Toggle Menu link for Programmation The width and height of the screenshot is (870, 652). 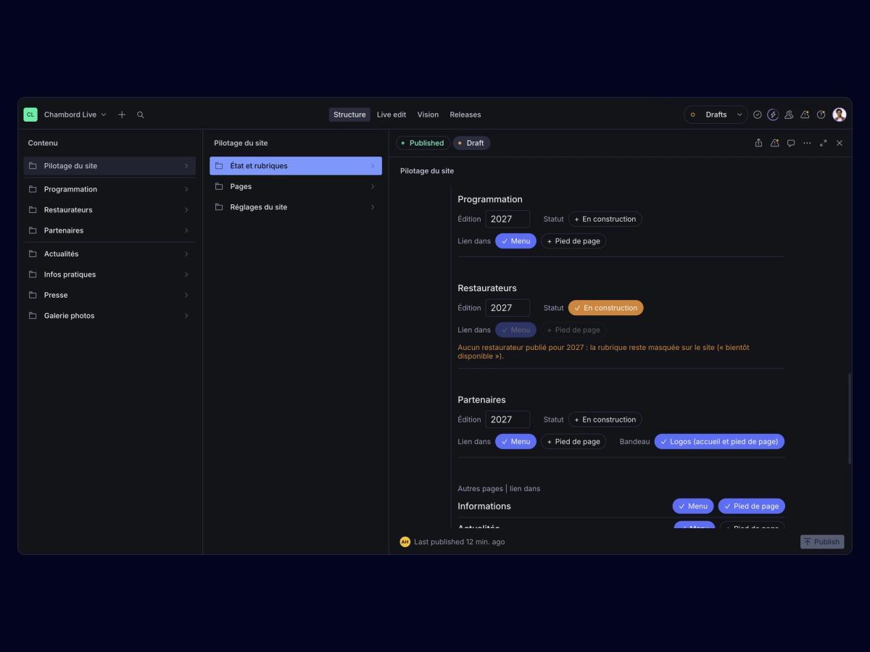coord(515,241)
